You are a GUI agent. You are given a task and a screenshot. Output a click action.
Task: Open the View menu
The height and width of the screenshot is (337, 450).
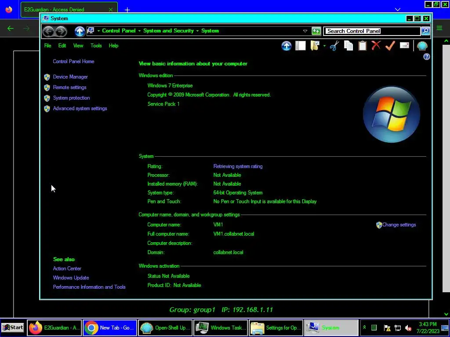pyautogui.click(x=78, y=46)
